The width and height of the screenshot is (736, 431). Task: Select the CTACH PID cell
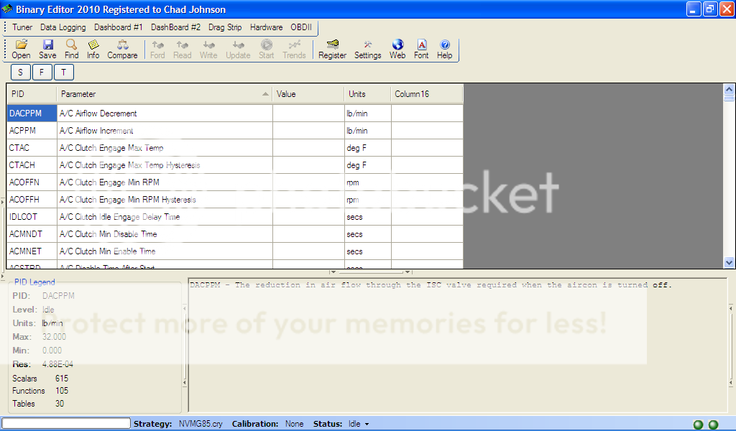(32, 165)
